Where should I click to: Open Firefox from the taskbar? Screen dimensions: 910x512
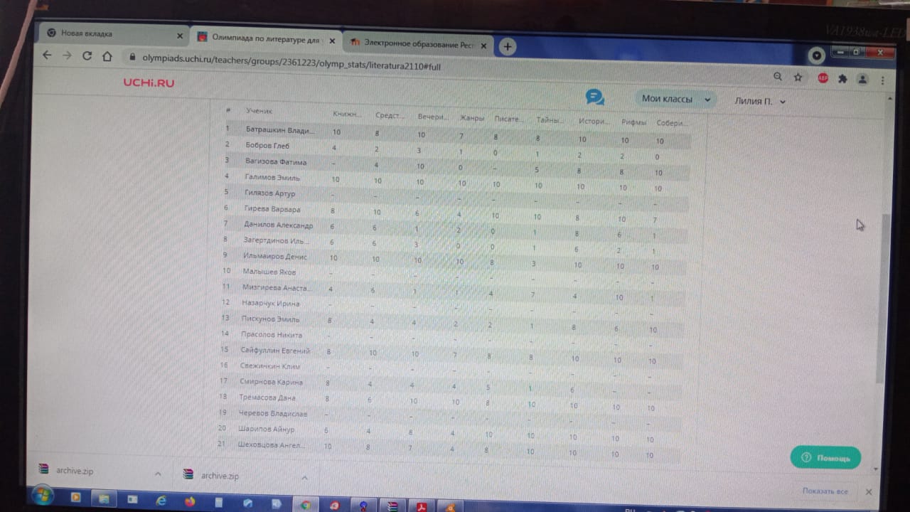(190, 501)
